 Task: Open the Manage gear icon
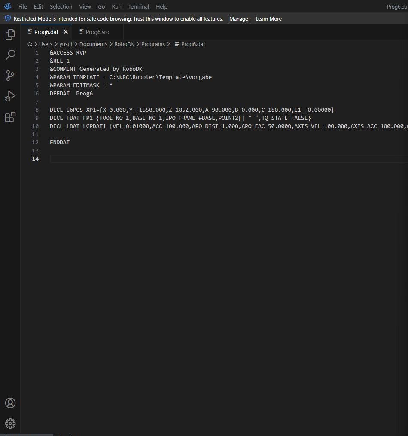10,423
